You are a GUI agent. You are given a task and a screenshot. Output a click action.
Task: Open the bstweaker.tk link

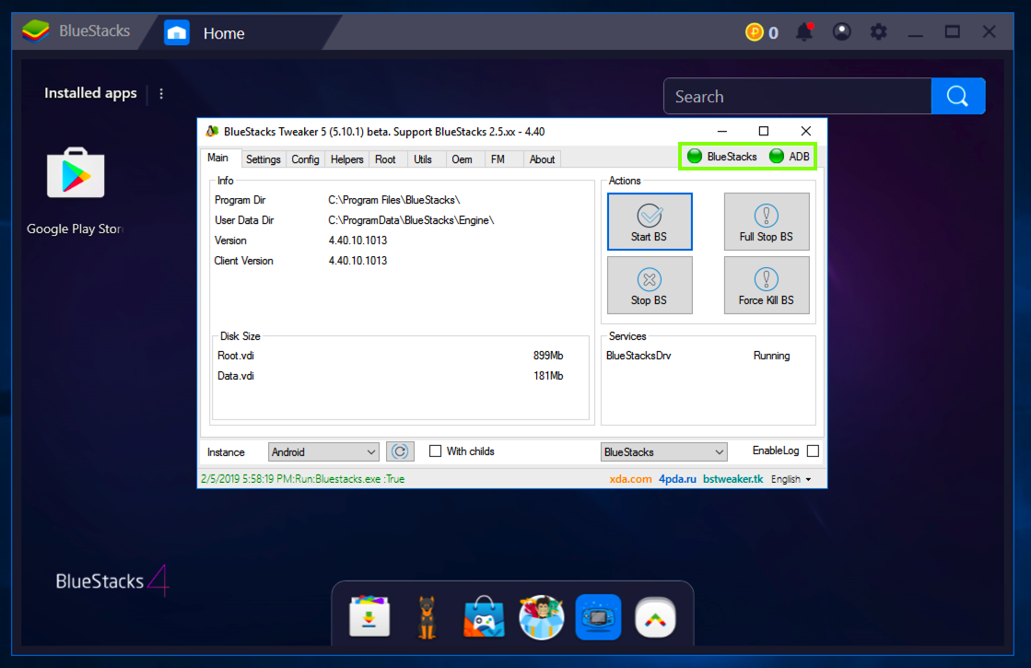point(732,479)
